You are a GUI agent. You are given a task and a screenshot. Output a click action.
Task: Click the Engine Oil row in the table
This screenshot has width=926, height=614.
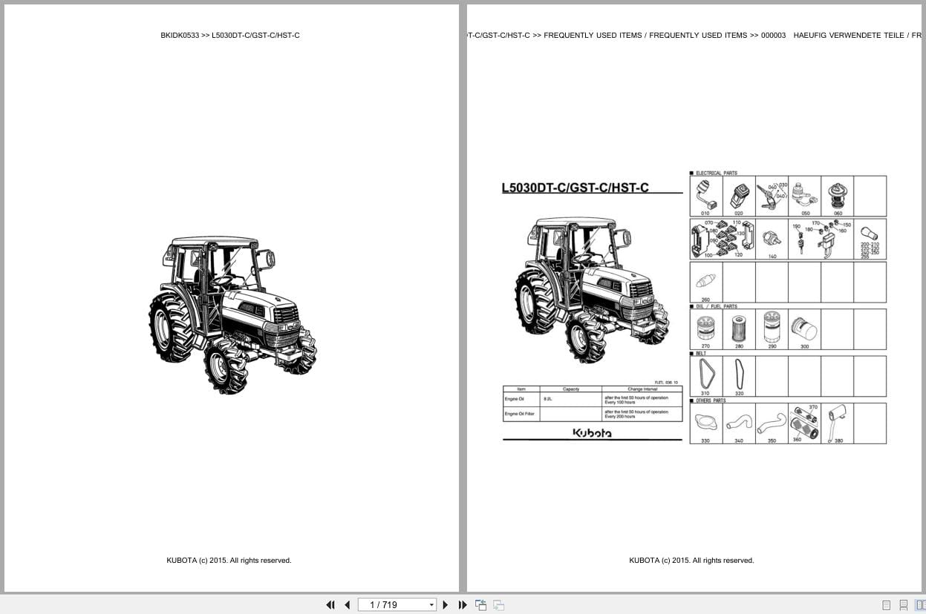(592, 400)
